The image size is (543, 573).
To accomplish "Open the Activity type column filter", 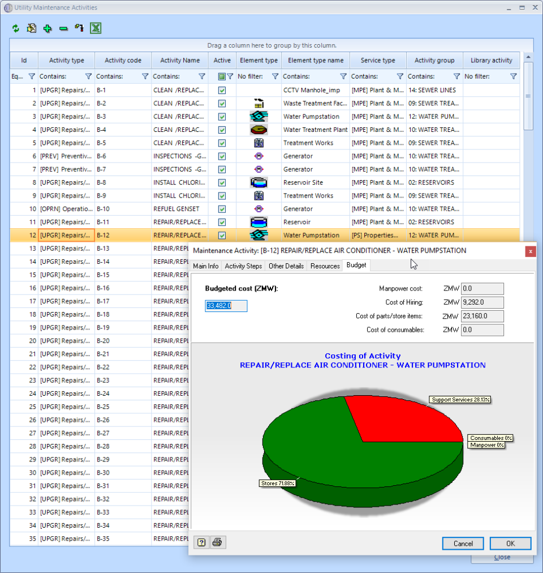I will pos(88,76).
